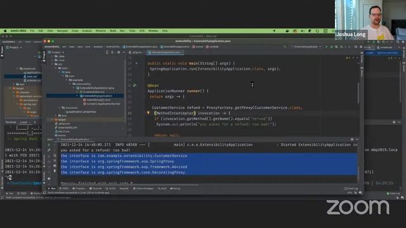Open the Apple menu
The image size is (406, 228).
tap(5, 31)
